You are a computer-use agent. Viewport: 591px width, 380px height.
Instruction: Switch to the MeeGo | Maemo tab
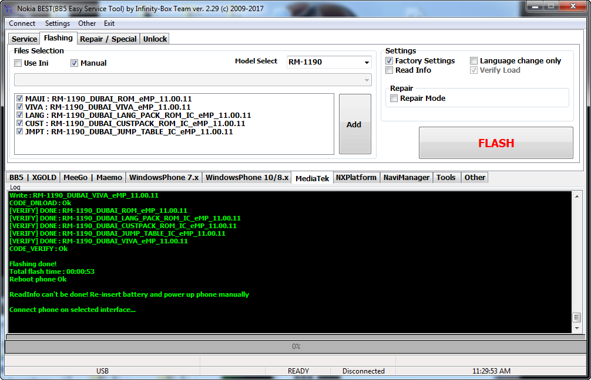point(93,178)
